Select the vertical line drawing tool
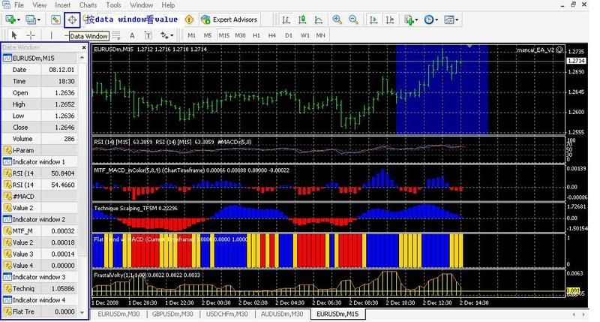Screen dimensions: 600x322 [51, 35]
